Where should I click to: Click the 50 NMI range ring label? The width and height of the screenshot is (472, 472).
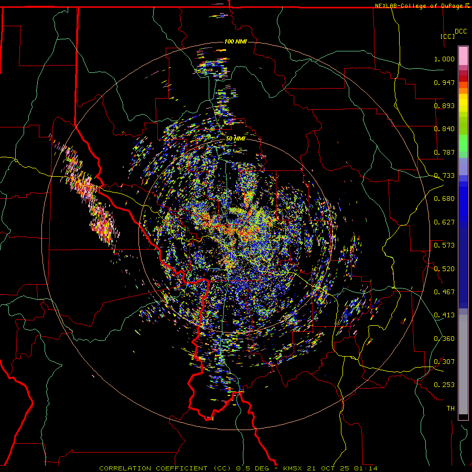235,138
